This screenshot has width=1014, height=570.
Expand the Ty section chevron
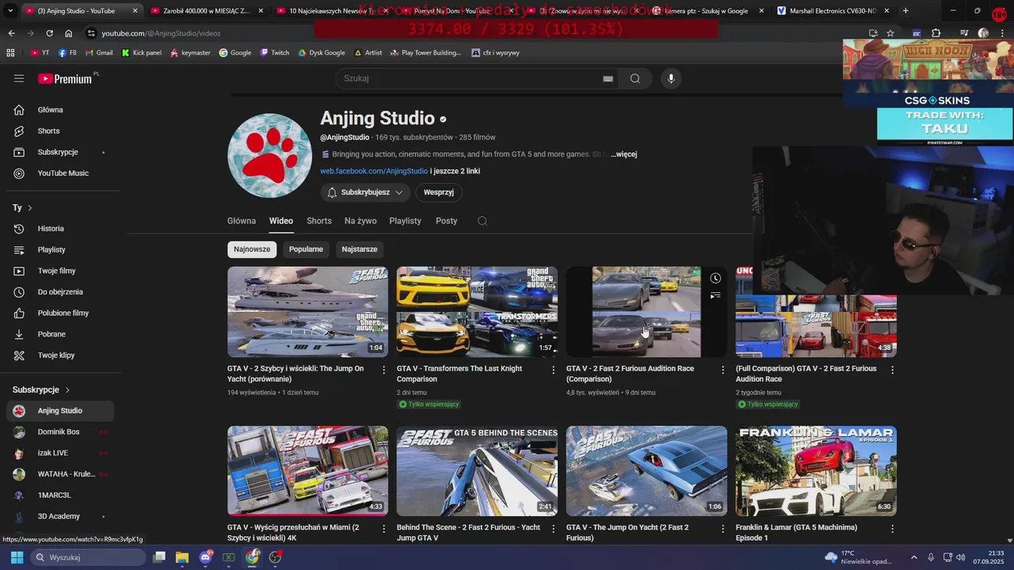(29, 207)
